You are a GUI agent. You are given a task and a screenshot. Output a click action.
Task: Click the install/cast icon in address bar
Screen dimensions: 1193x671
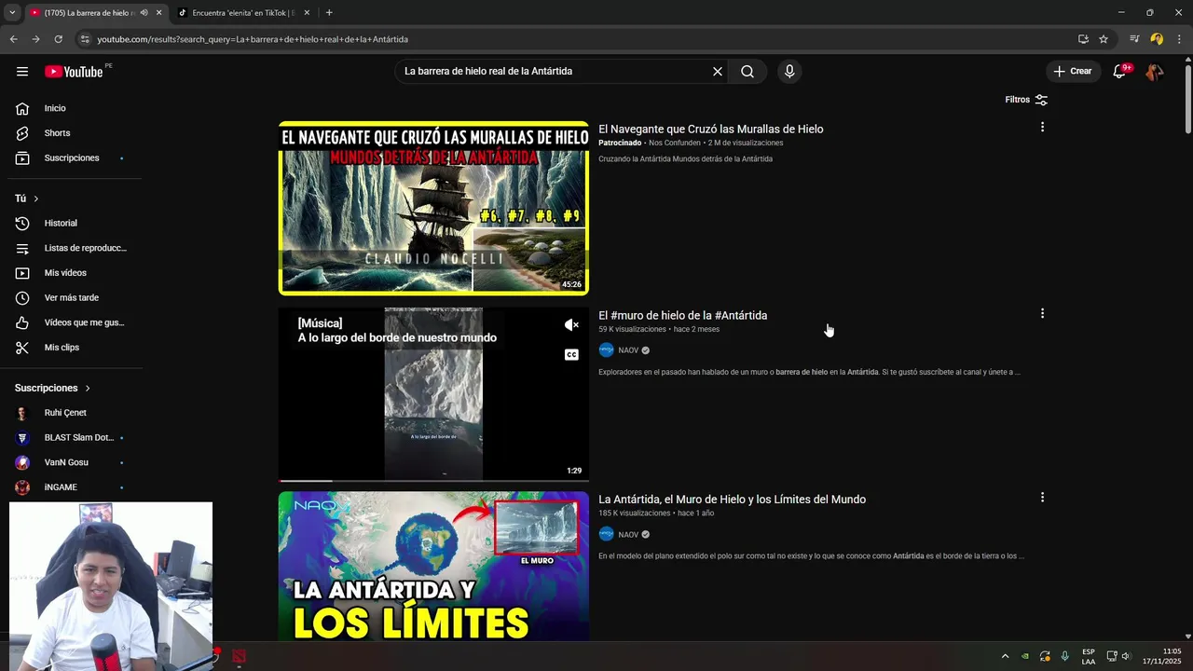click(1083, 39)
